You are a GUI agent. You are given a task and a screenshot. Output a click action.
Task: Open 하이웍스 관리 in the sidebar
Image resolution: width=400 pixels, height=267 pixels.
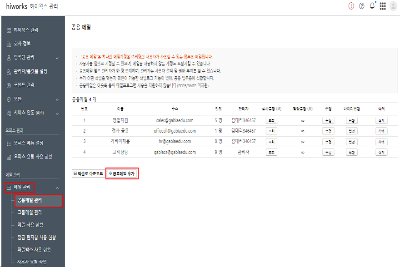(26, 30)
